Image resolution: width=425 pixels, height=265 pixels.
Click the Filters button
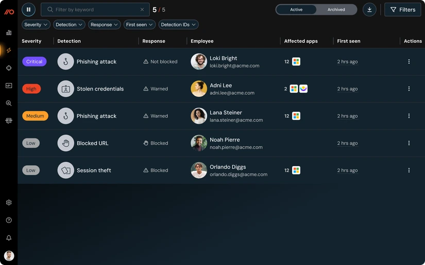click(x=402, y=9)
